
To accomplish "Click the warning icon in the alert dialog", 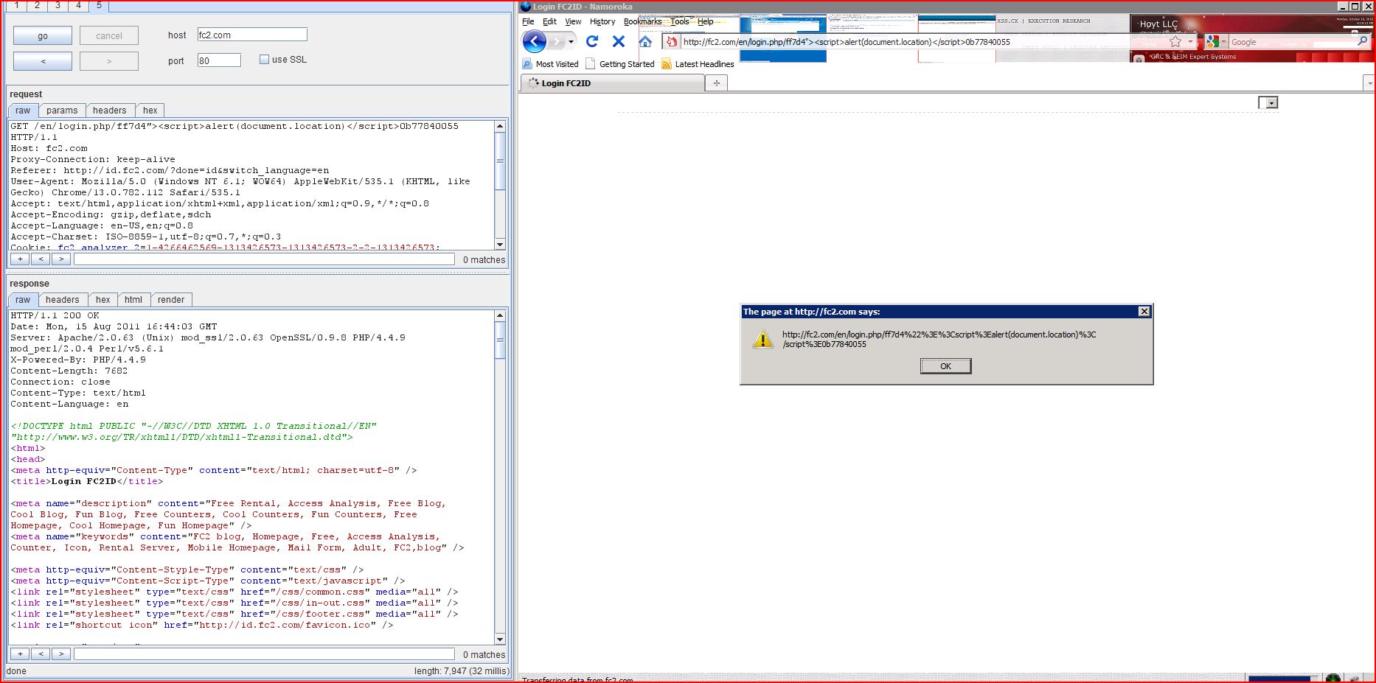I will pos(762,339).
